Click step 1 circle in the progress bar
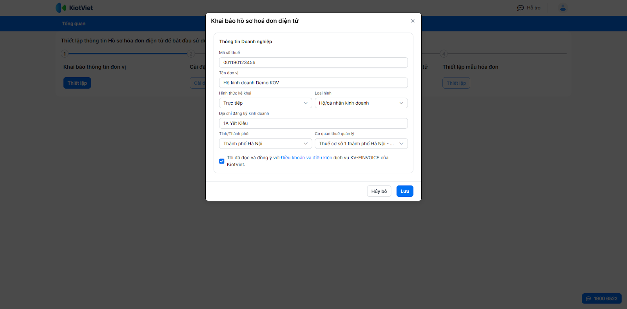This screenshot has width=627, height=309. click(65, 54)
